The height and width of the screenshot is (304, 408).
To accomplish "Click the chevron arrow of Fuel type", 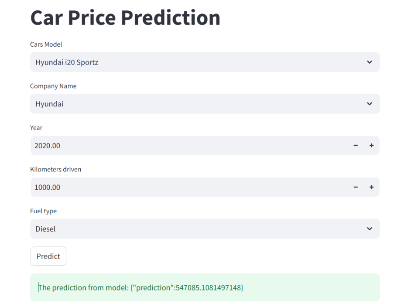I will click(x=369, y=229).
